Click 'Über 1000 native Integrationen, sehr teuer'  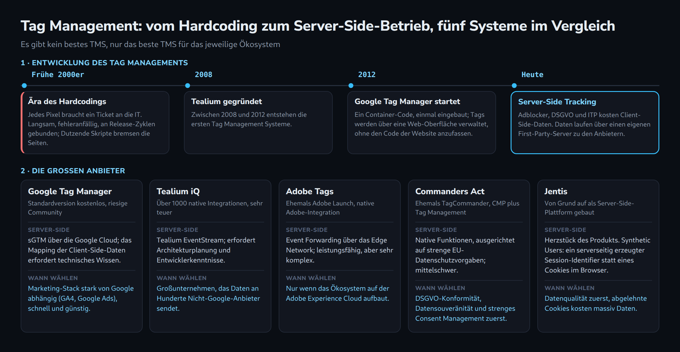[210, 208]
